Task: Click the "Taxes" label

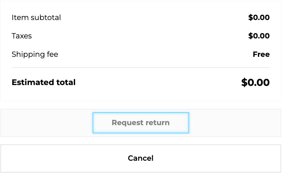Action: tap(22, 36)
